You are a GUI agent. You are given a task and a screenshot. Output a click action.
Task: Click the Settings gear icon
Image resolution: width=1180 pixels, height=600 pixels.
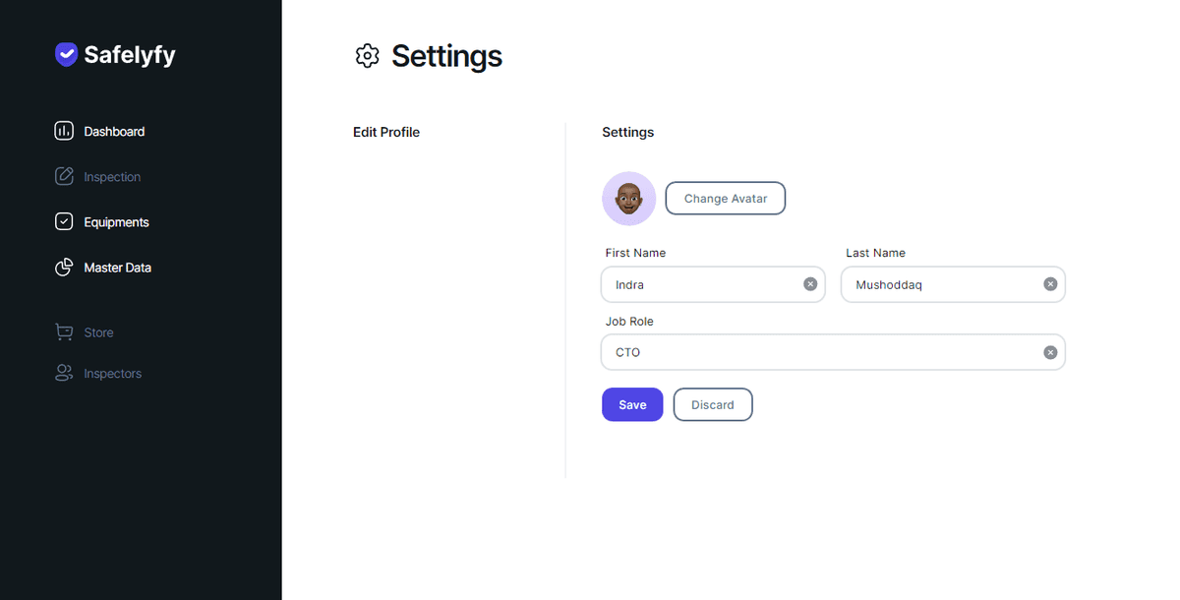[367, 56]
